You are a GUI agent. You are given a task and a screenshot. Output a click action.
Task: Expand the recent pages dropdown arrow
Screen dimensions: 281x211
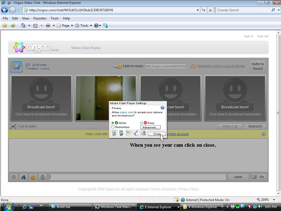pyautogui.click(x=18, y=10)
